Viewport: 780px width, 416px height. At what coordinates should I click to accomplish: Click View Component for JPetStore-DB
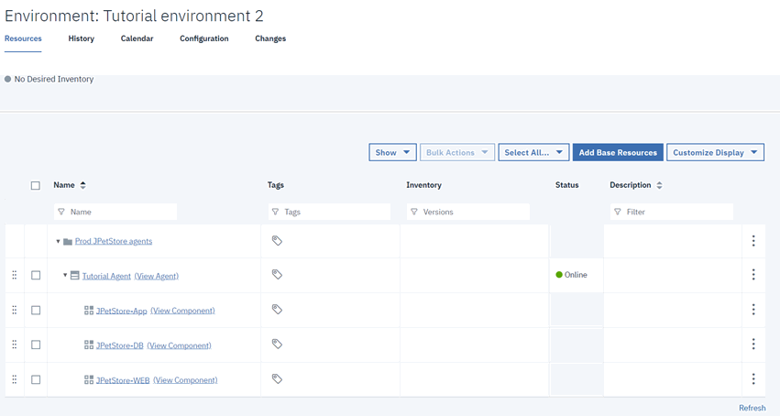coord(179,345)
